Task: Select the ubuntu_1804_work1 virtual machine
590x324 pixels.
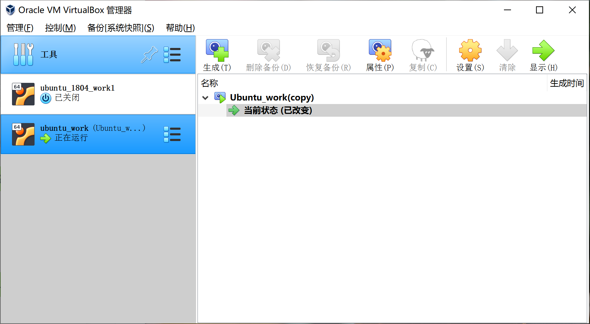Action: [x=98, y=94]
